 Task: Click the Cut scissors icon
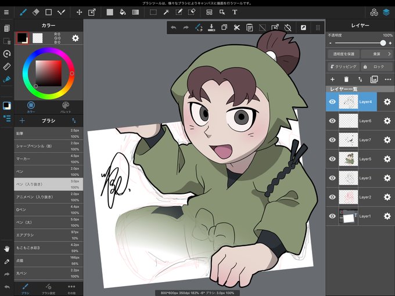pos(236,27)
